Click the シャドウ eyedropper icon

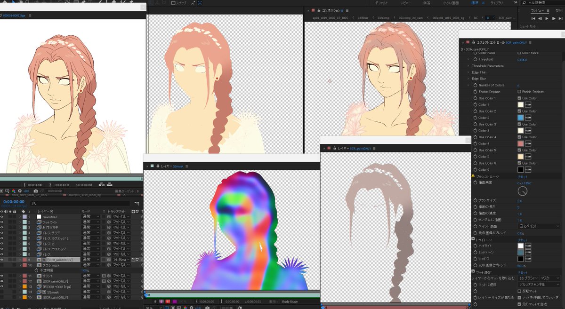coord(528,259)
